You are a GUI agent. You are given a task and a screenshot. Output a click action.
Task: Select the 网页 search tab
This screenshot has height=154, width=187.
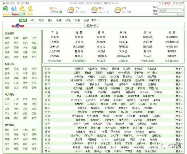(x=23, y=20)
